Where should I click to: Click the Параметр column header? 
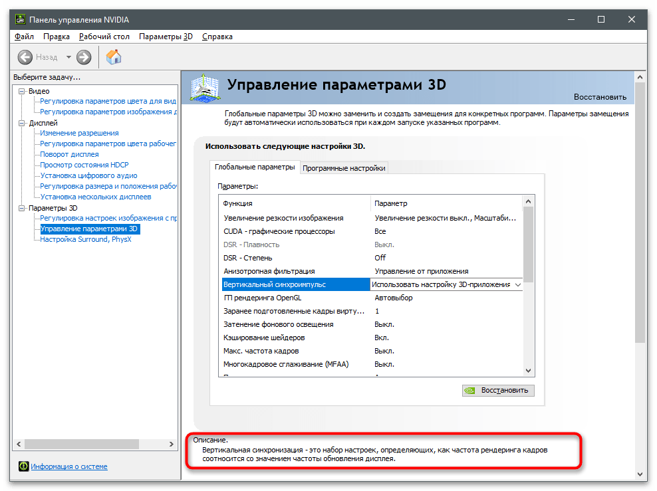(447, 203)
